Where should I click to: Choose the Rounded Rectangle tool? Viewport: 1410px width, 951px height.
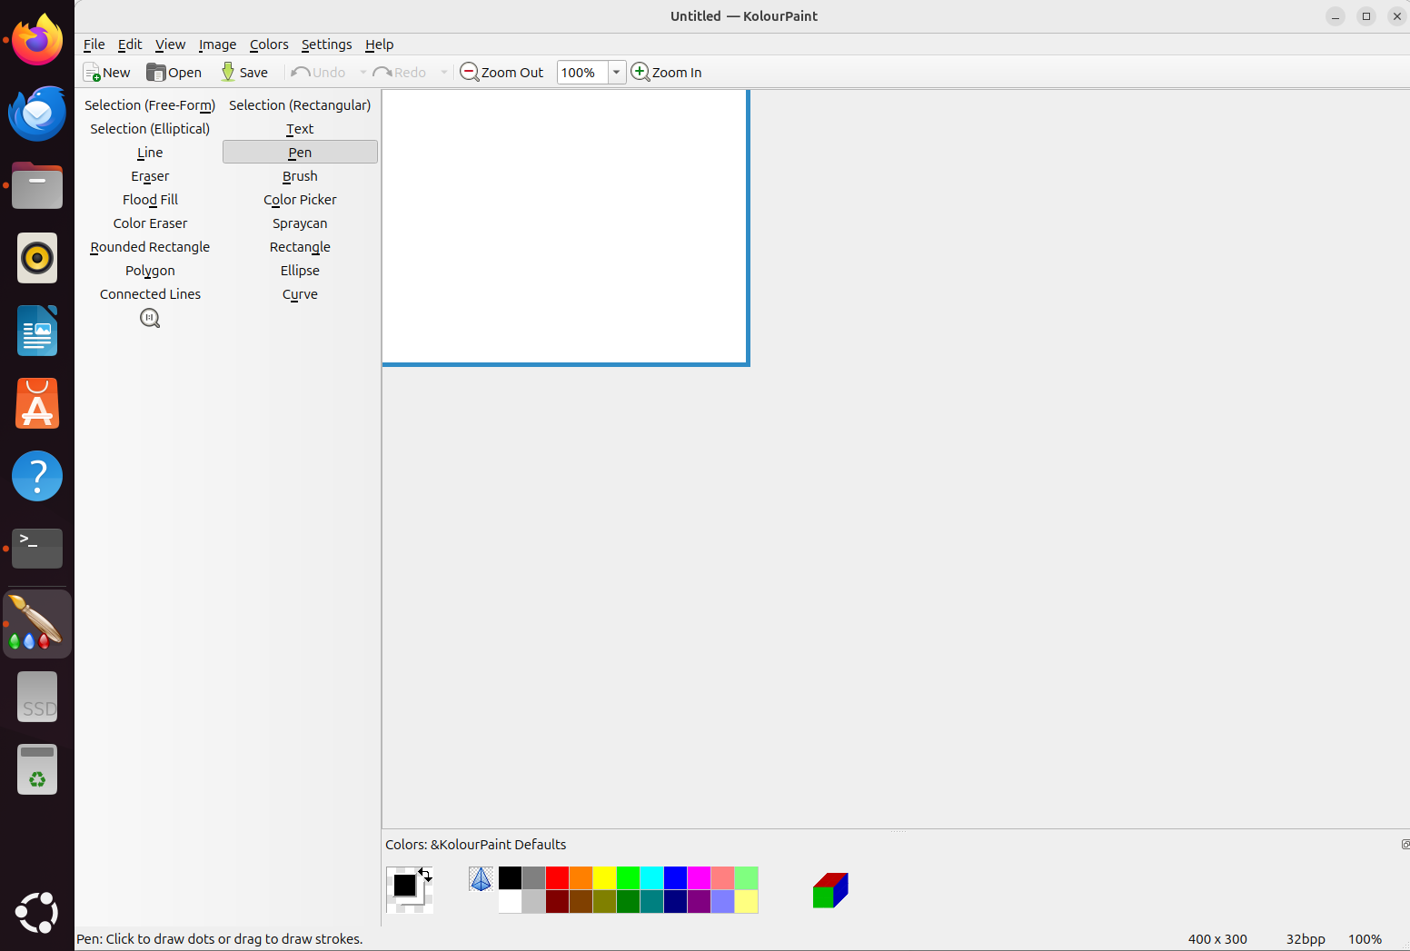150,247
